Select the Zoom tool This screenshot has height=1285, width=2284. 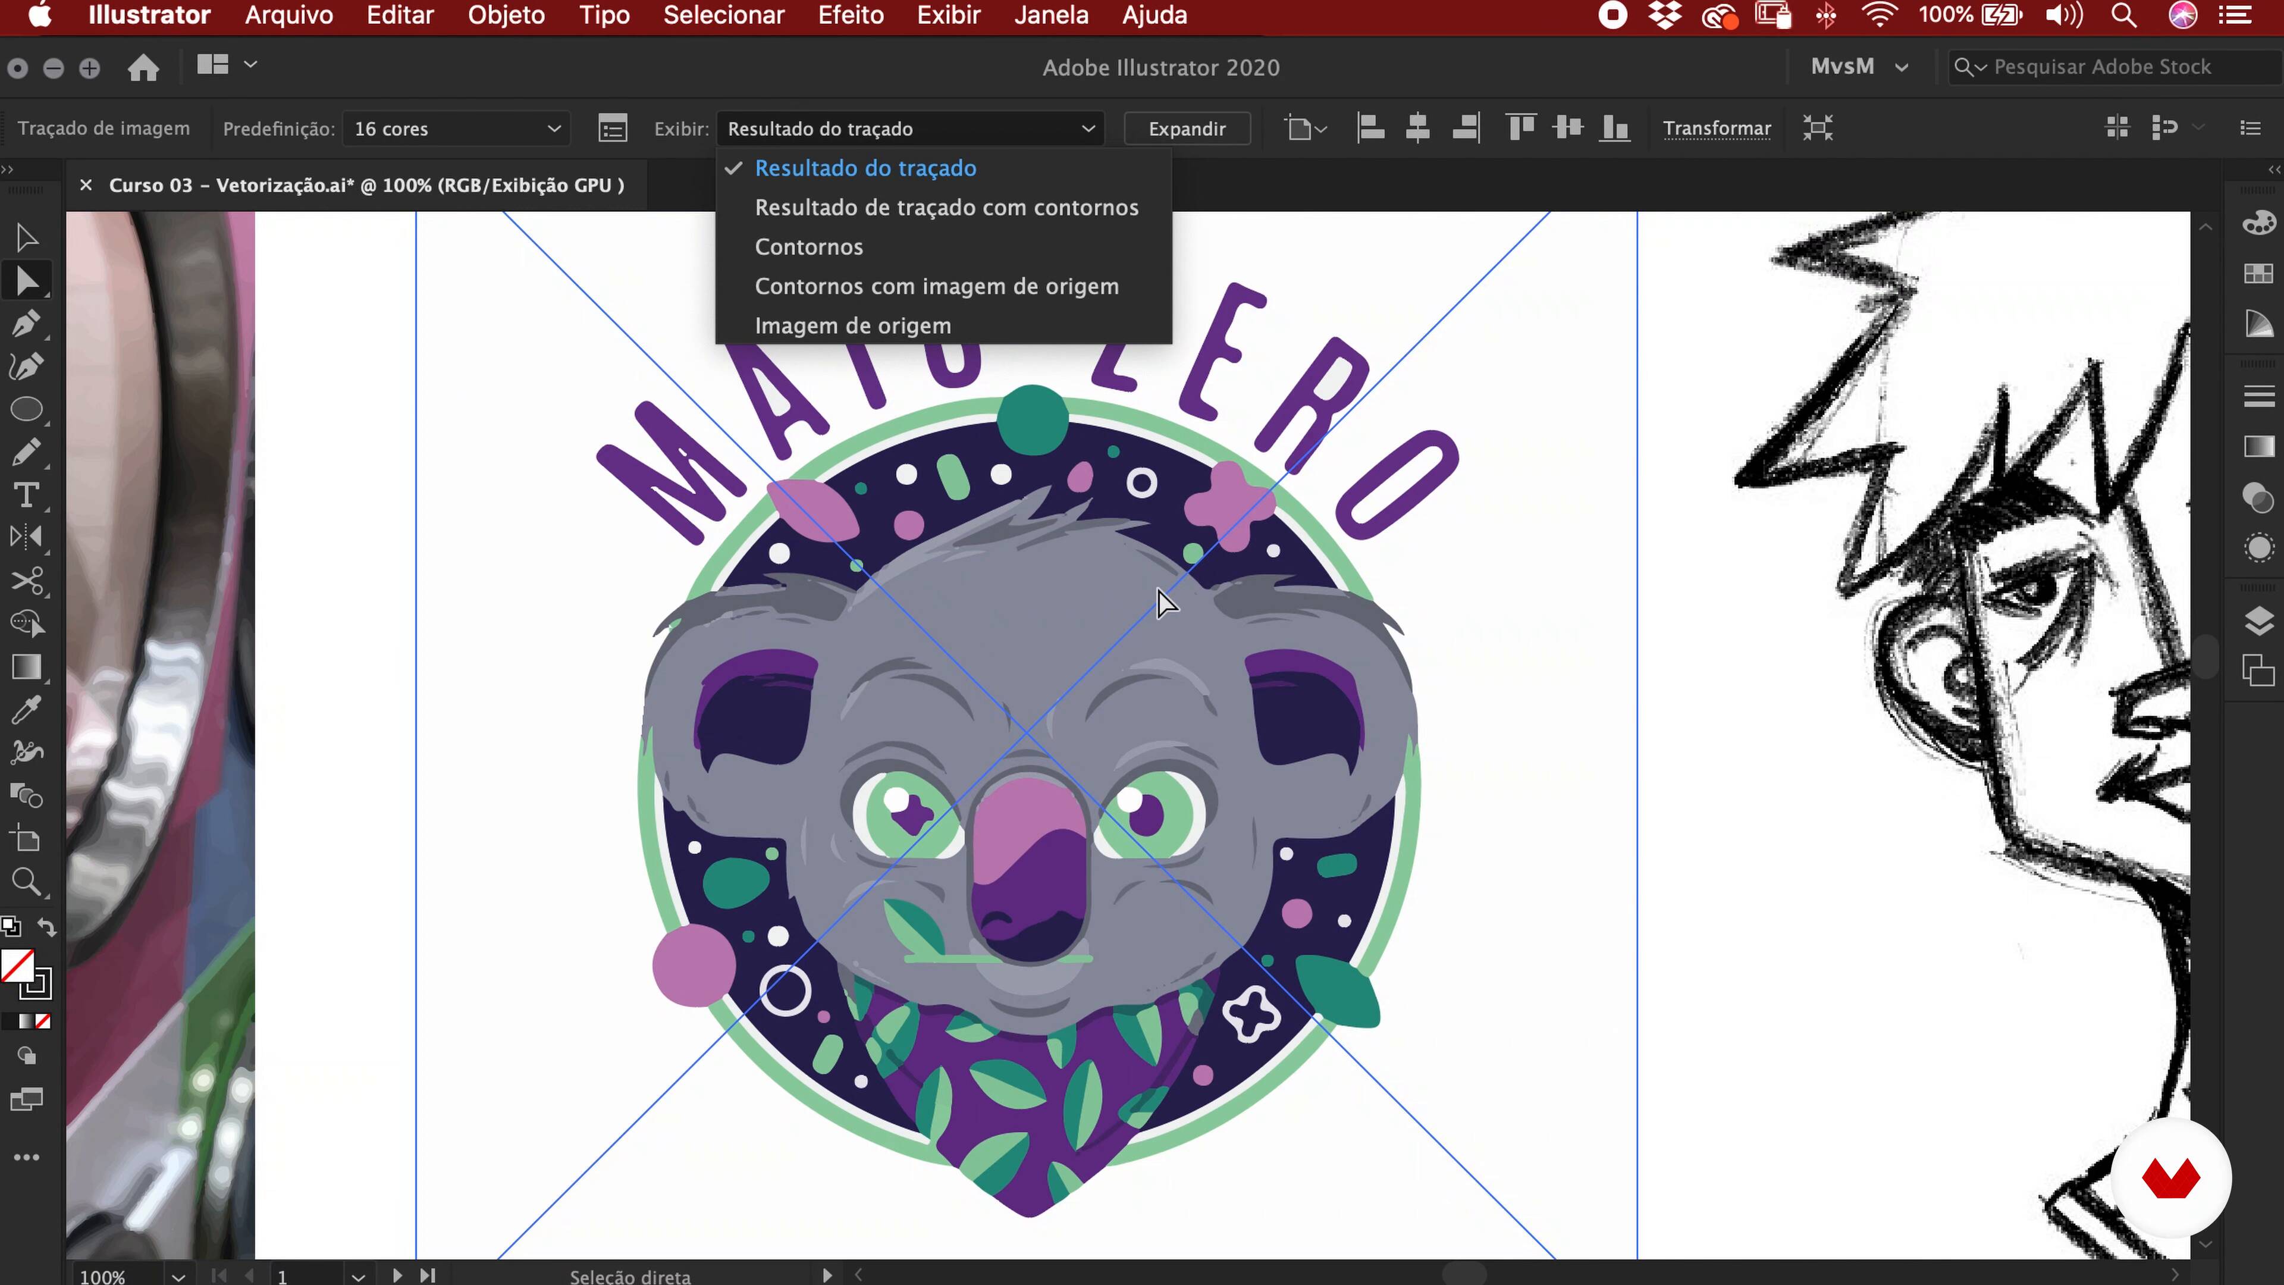[x=26, y=882]
